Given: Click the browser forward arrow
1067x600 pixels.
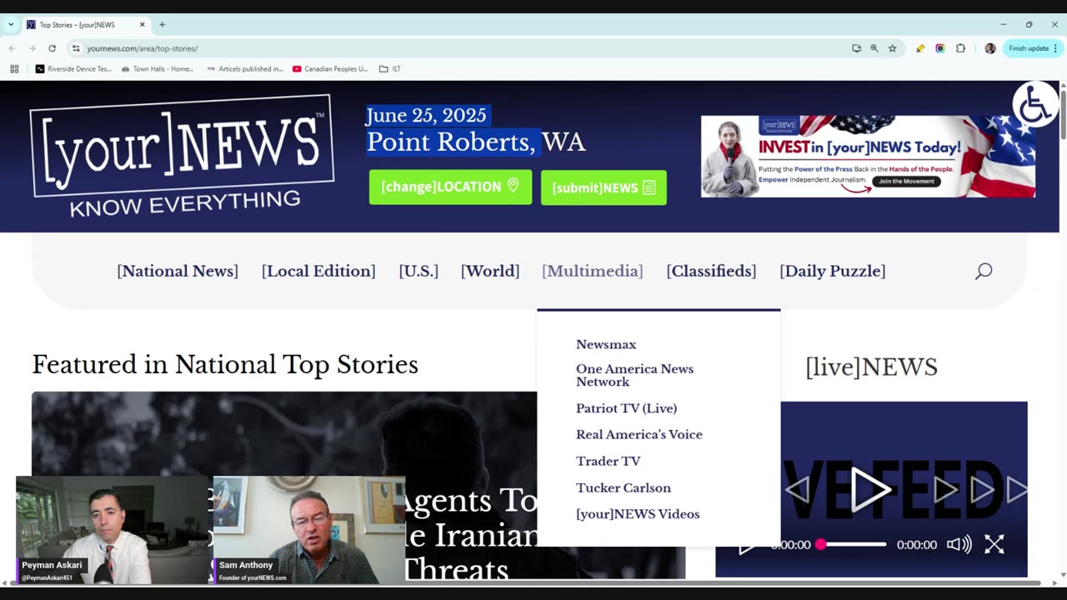Looking at the screenshot, I should coord(32,48).
